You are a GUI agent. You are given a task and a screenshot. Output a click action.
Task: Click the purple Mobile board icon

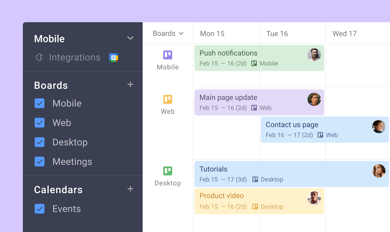167,55
